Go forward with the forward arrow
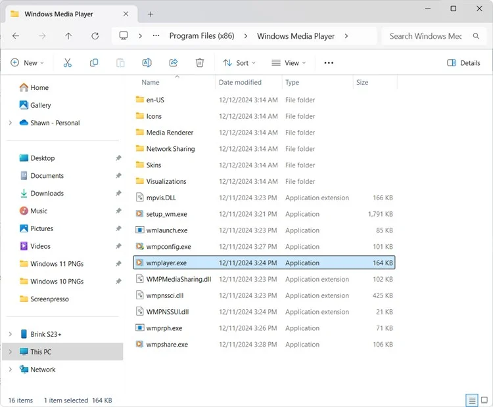This screenshot has height=407, width=493. (42, 36)
